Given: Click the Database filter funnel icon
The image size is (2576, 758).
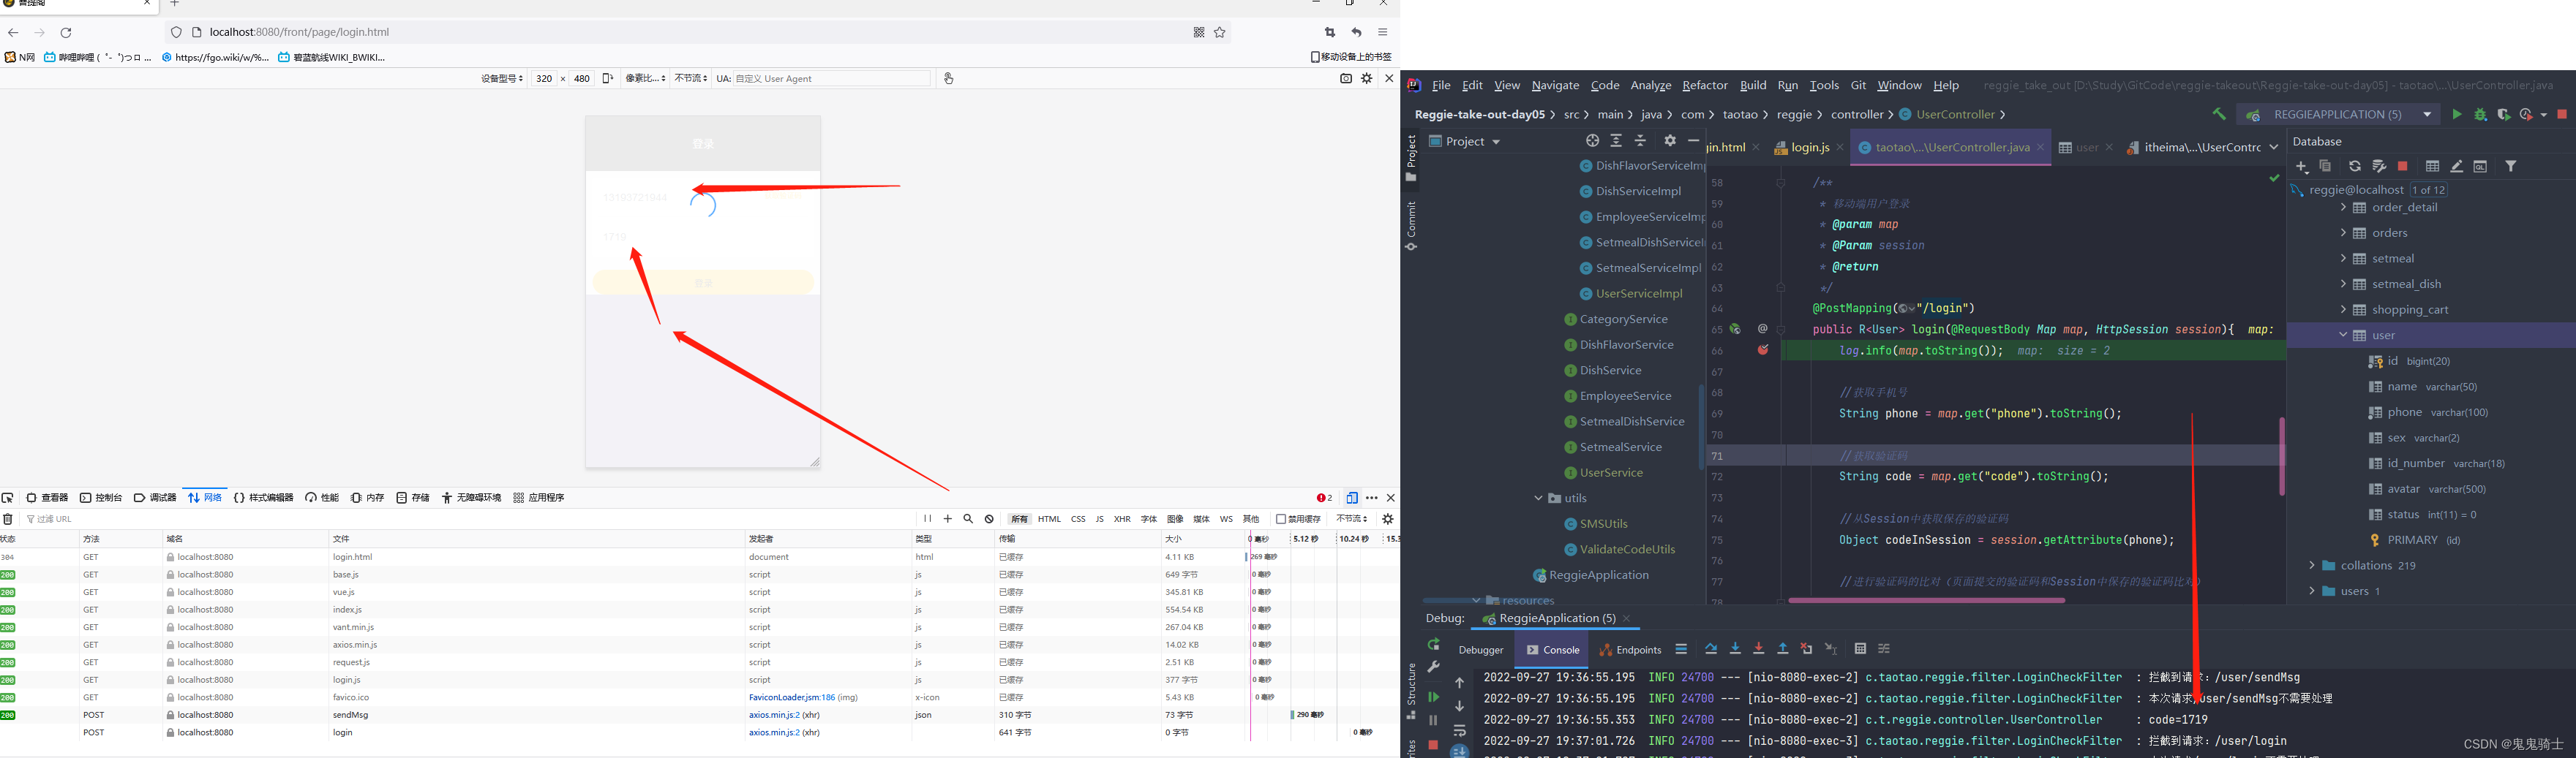Looking at the screenshot, I should 2510,167.
